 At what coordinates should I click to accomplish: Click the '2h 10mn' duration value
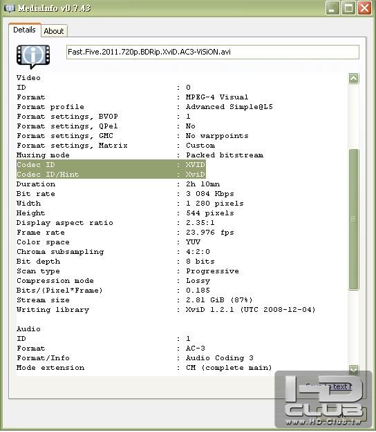click(x=203, y=184)
